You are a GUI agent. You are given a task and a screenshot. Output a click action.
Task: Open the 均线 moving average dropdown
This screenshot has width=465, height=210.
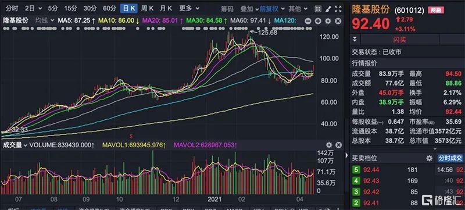coord(45,20)
